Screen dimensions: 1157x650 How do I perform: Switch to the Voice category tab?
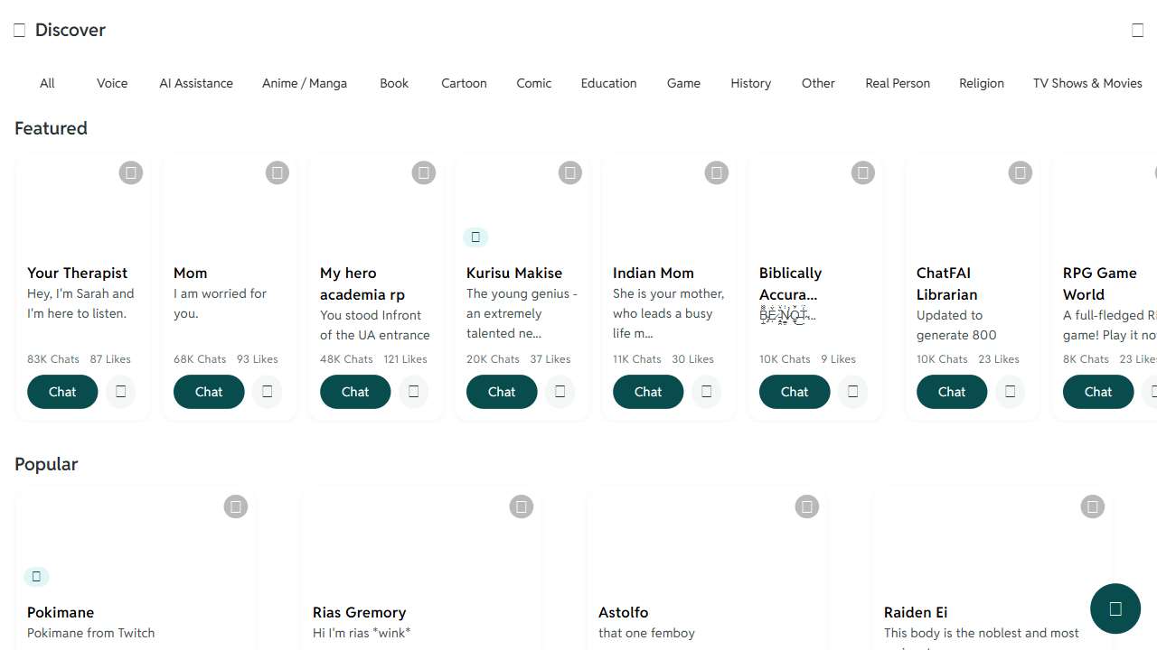pos(112,83)
